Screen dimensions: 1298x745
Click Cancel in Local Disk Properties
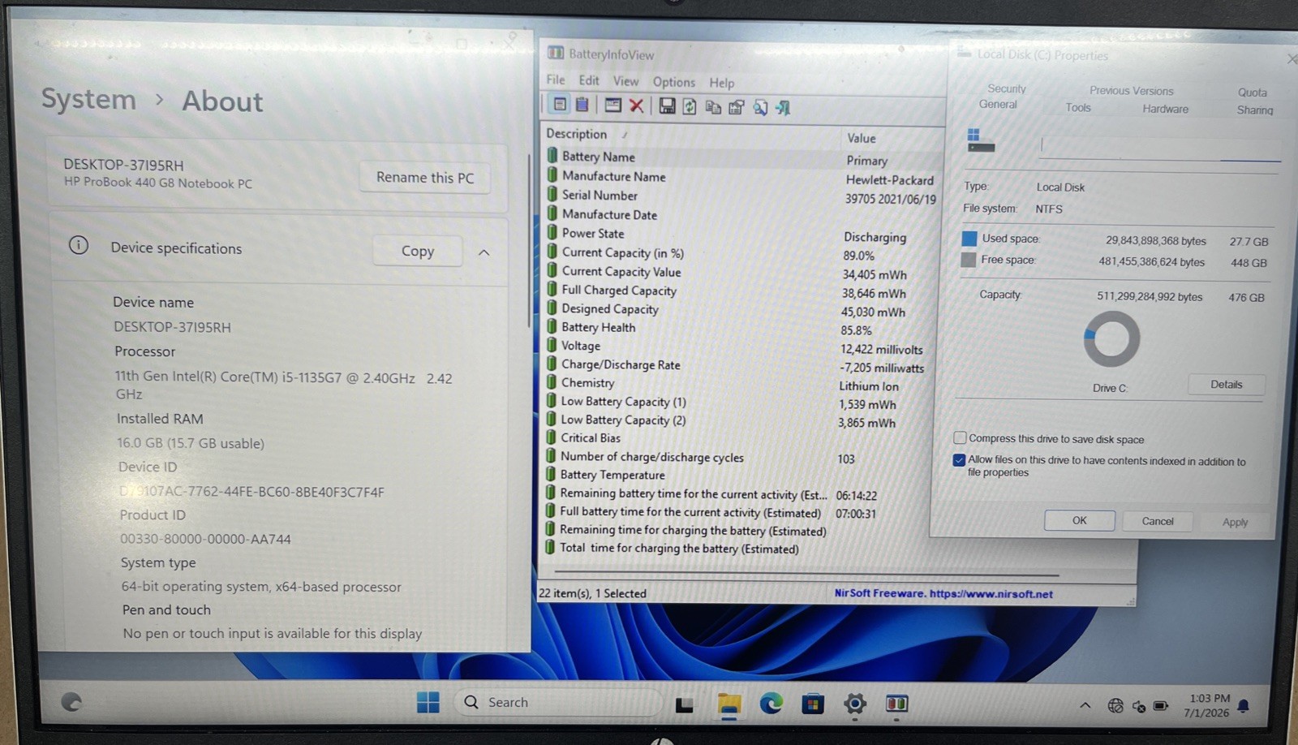pyautogui.click(x=1158, y=521)
